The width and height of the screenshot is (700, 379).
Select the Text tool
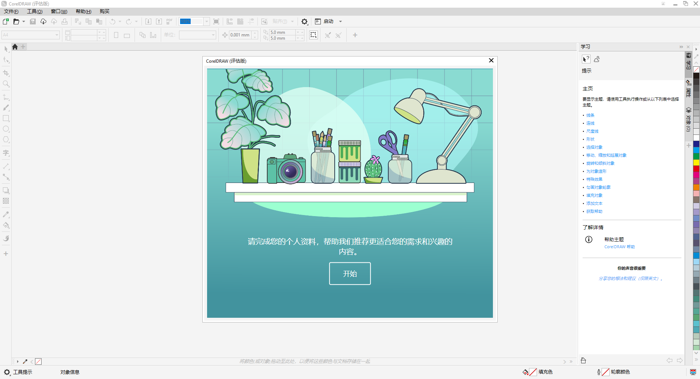pyautogui.click(x=6, y=153)
